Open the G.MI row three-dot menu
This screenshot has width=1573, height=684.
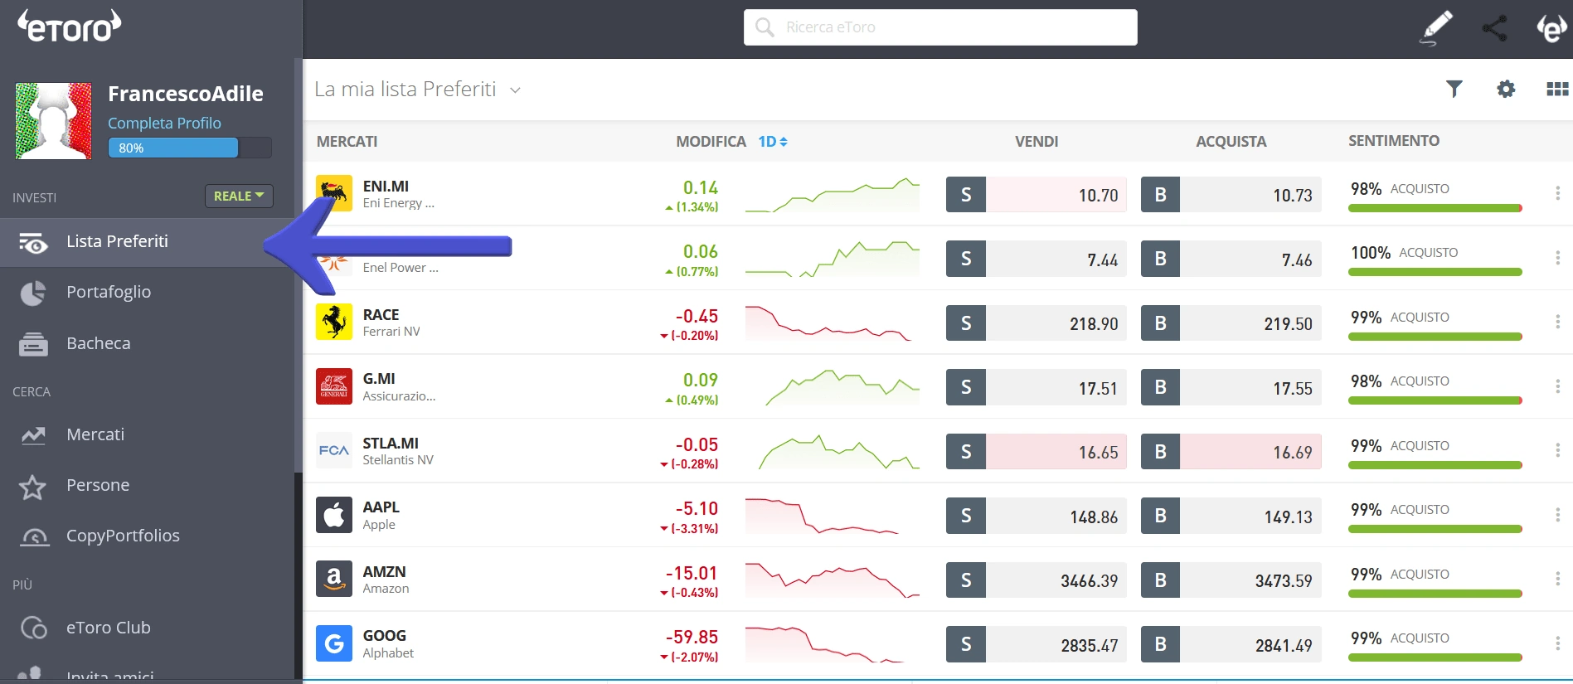(x=1557, y=386)
